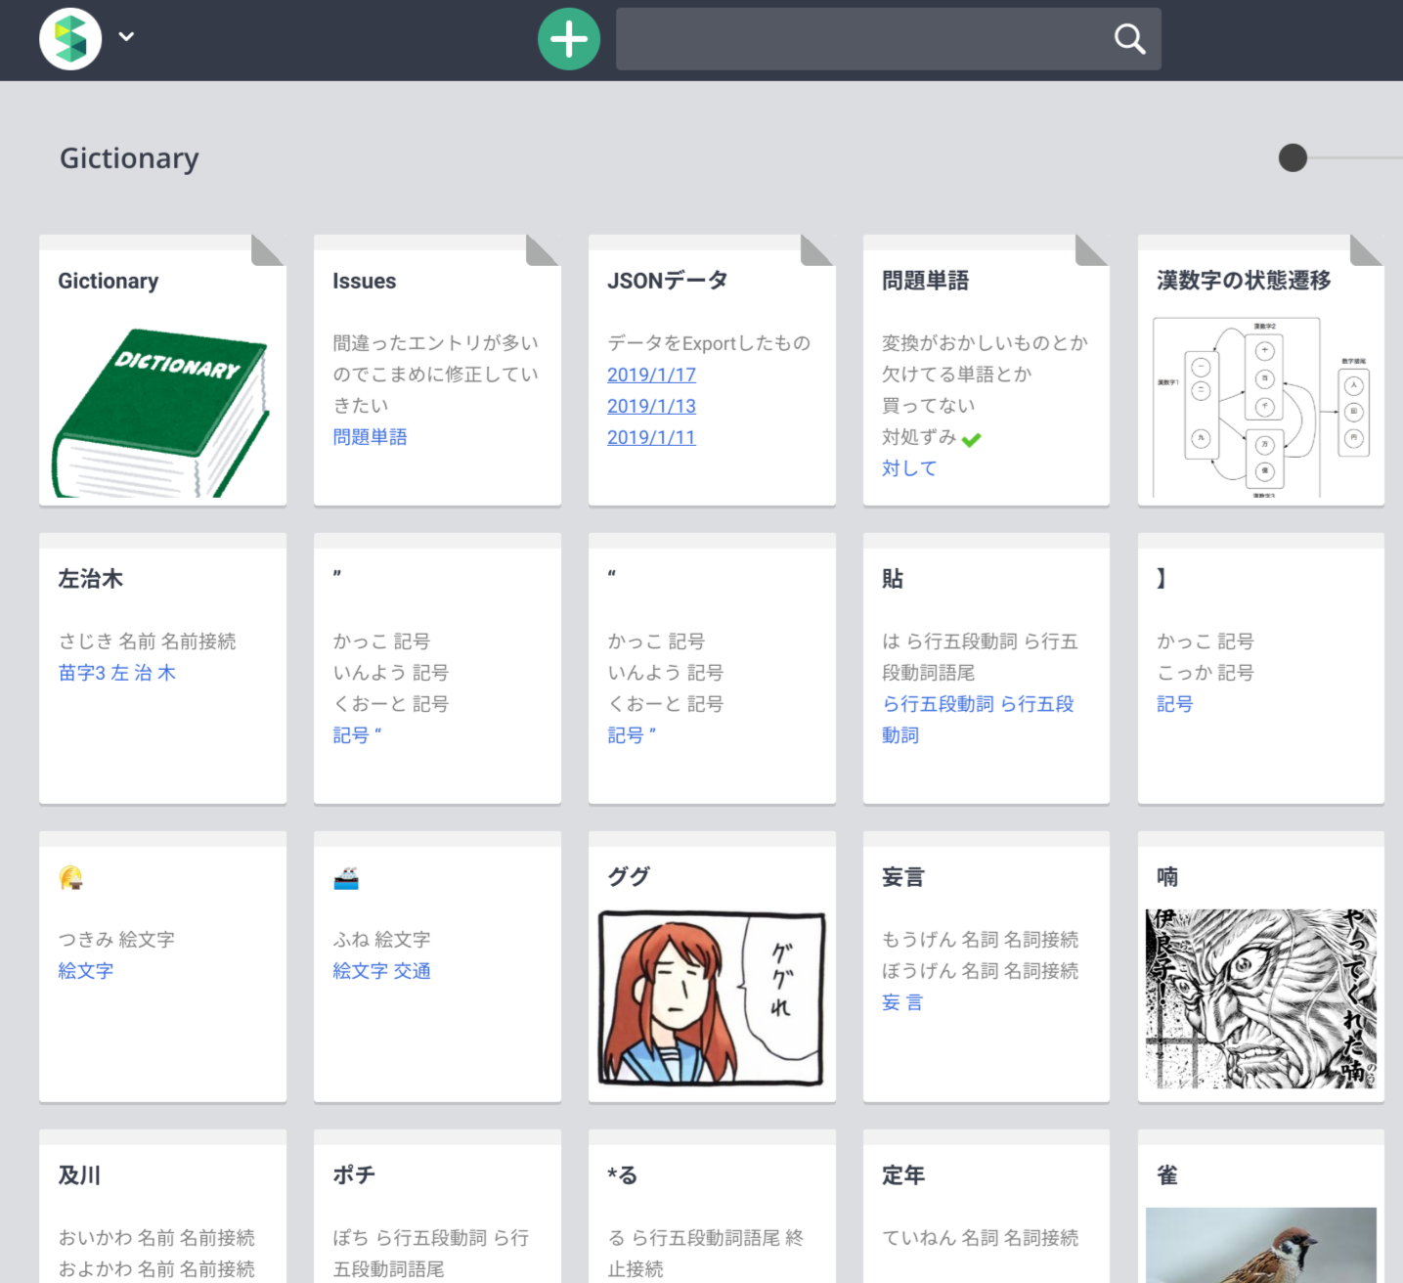The width and height of the screenshot is (1403, 1283).
Task: Open the ポチ card title
Action: coord(354,1175)
